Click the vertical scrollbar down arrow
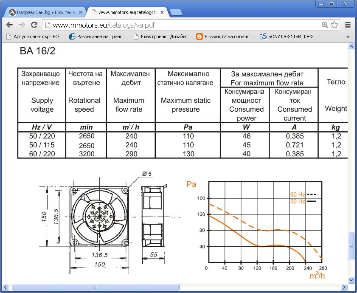Image resolution: width=357 pixels, height=293 pixels. [351, 280]
